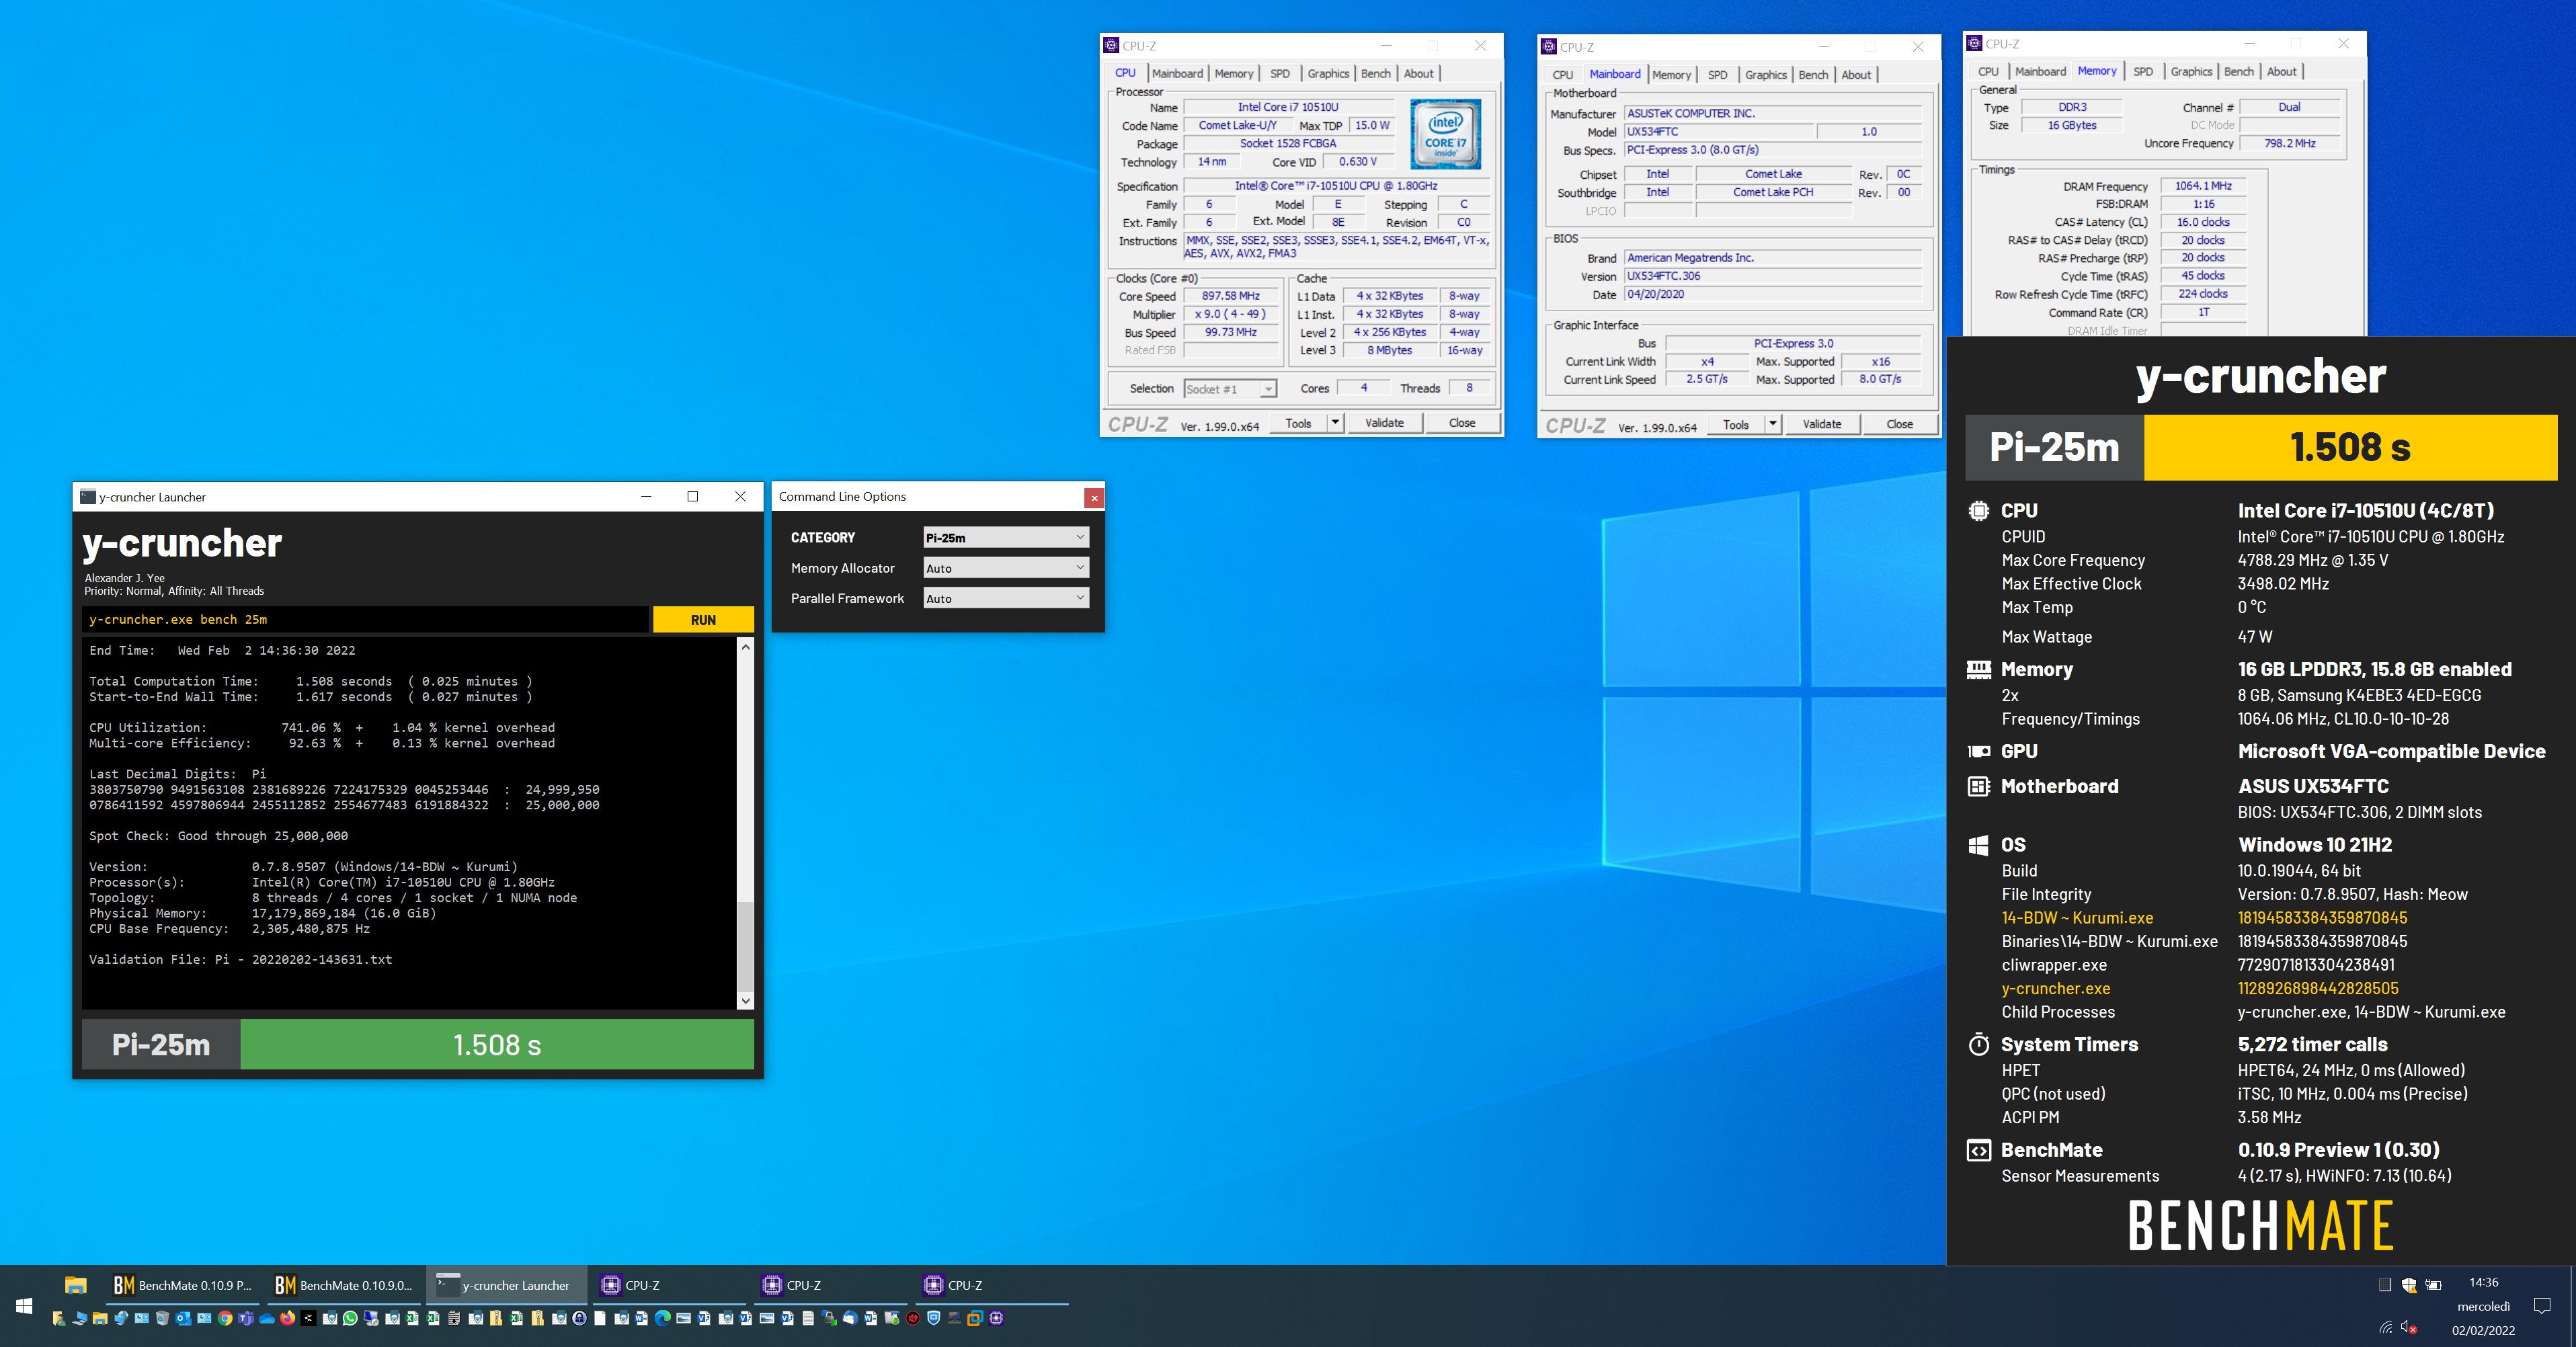Click the Memory module icon in BenchMate panel
This screenshot has width=2576, height=1347.
1978,670
